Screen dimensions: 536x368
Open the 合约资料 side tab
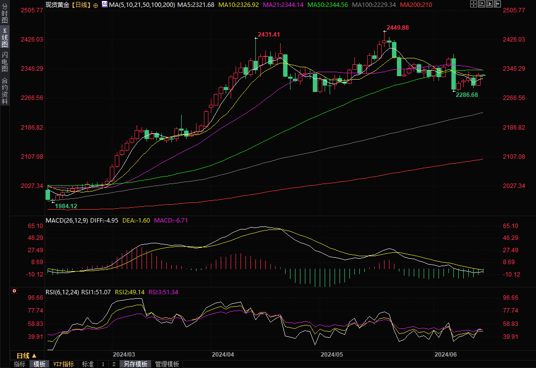point(4,91)
